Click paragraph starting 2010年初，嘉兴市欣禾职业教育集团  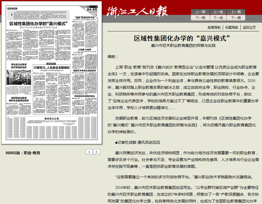[183, 194]
